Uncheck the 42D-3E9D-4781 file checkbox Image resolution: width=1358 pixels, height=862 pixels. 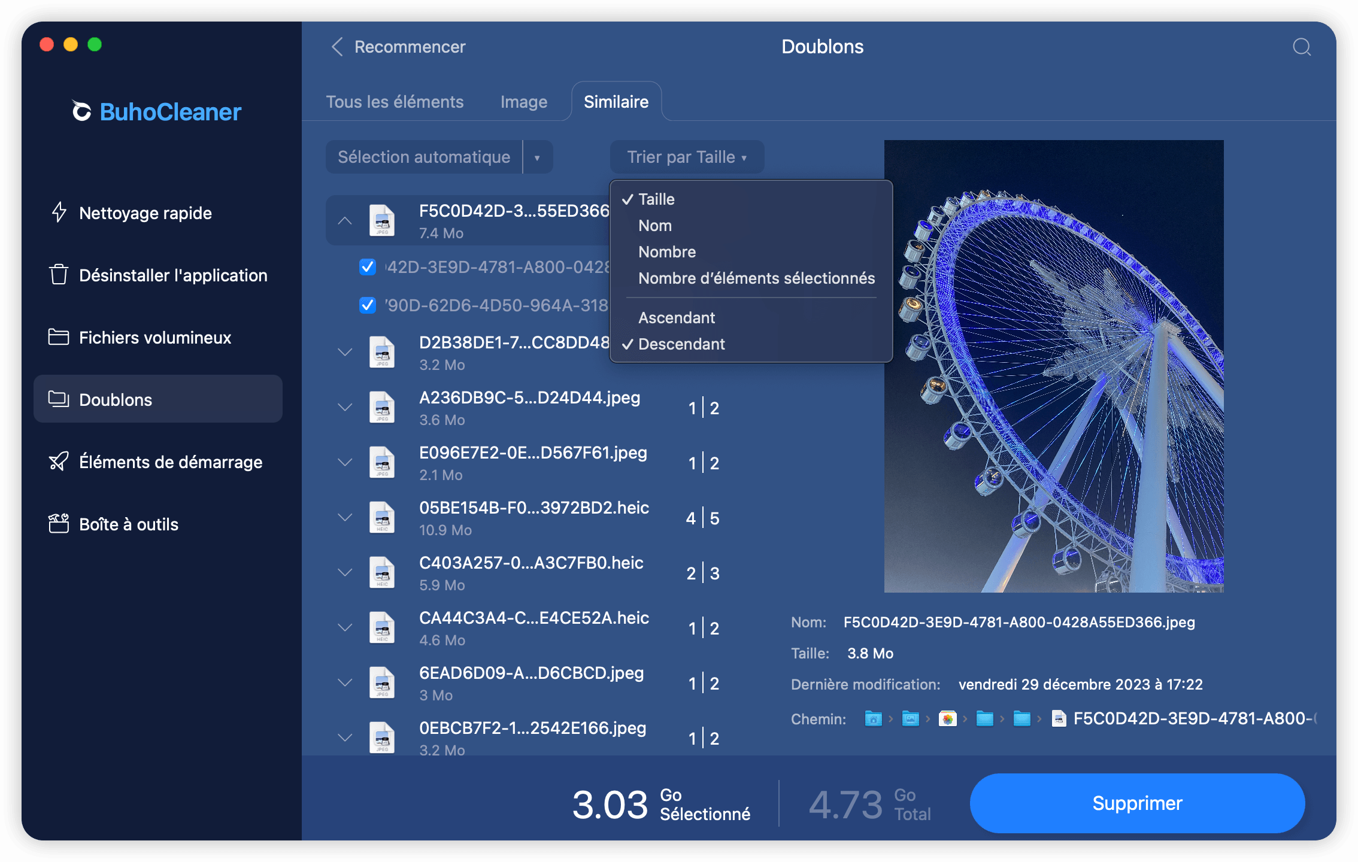pyautogui.click(x=367, y=267)
